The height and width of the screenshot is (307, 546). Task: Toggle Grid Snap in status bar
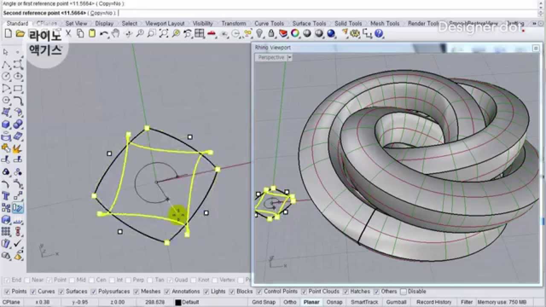(x=264, y=302)
